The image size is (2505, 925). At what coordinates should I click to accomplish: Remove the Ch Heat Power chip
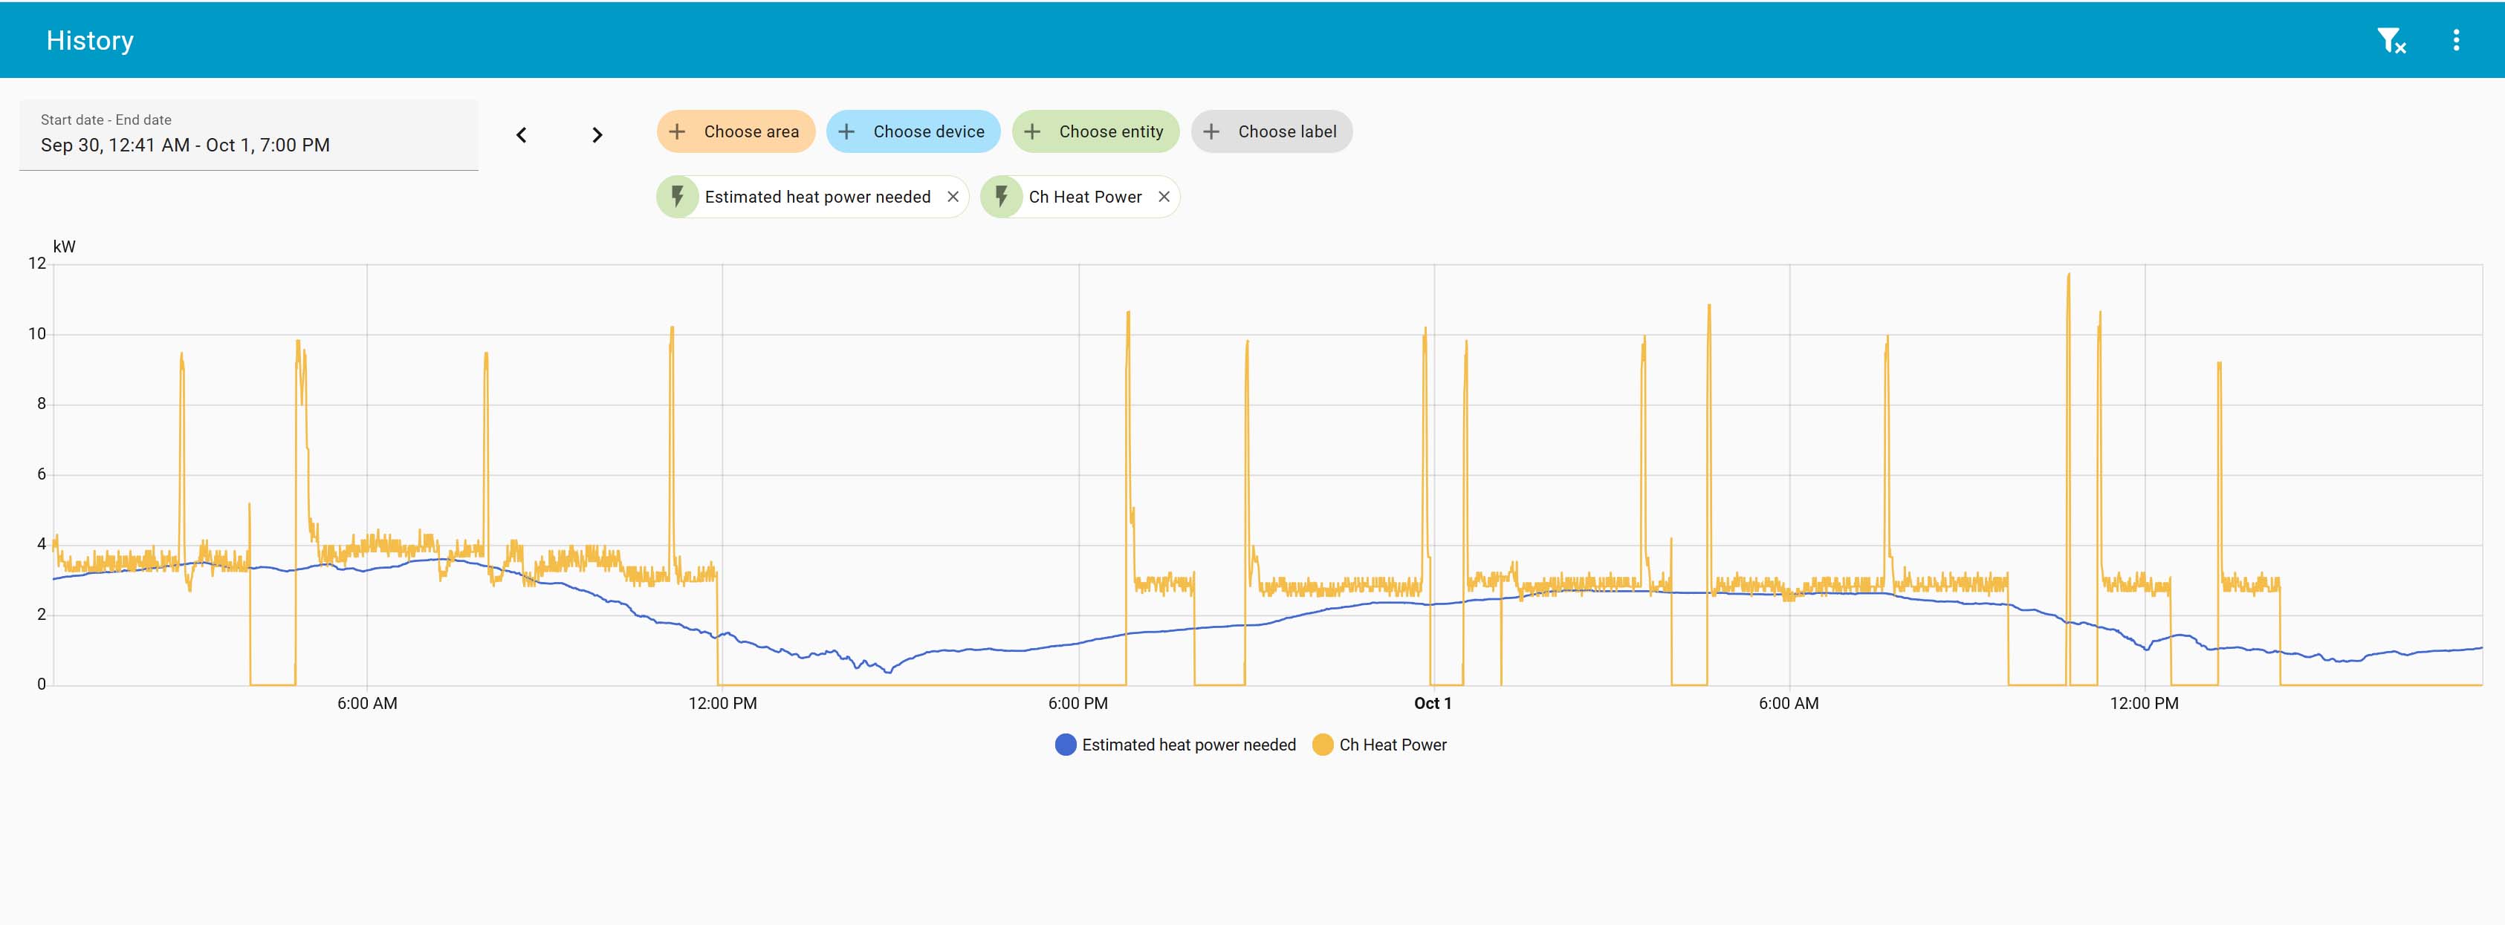(x=1164, y=196)
